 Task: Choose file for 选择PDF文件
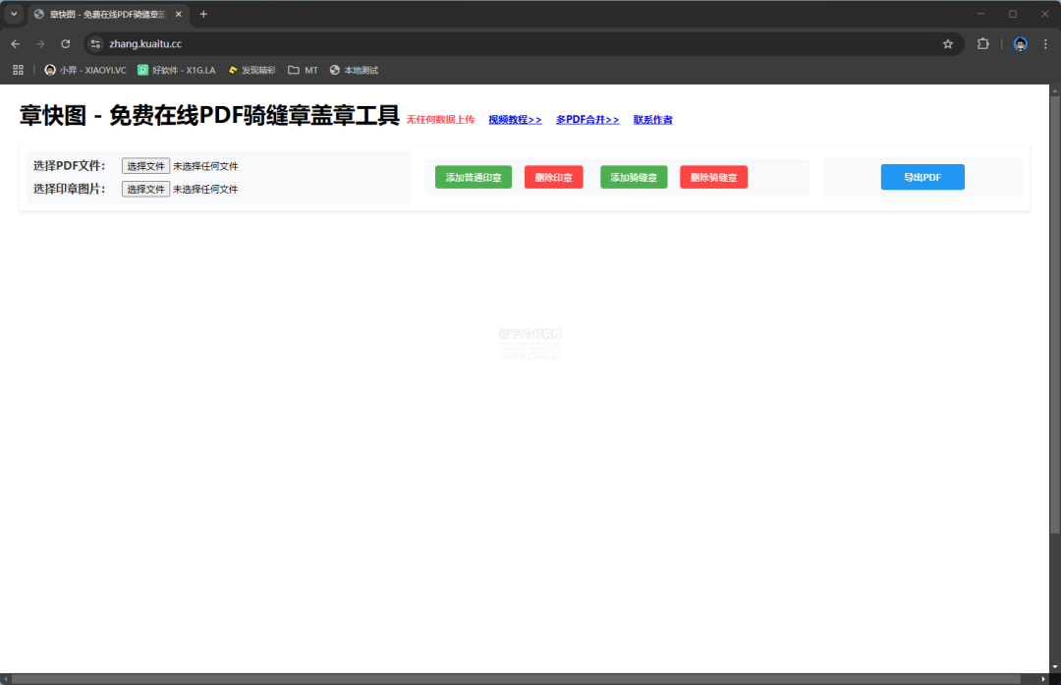click(x=145, y=166)
